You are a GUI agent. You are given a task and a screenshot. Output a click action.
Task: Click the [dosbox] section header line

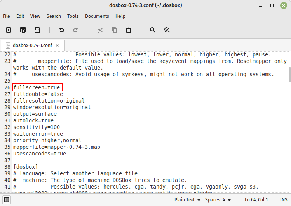pyautogui.click(x=25, y=167)
